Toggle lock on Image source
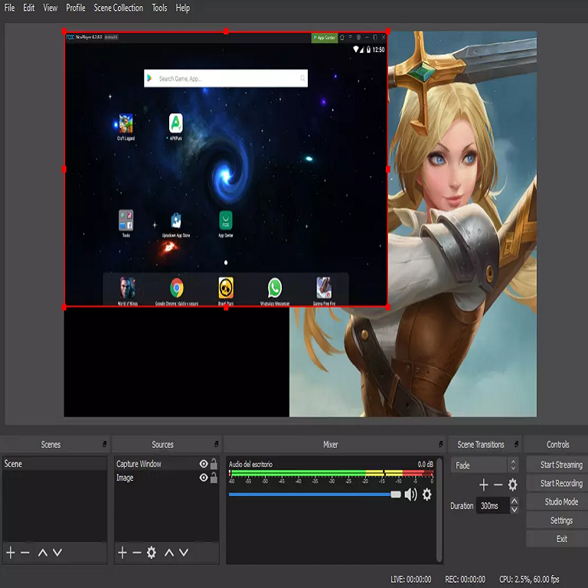Image resolution: width=588 pixels, height=588 pixels. pyautogui.click(x=214, y=478)
